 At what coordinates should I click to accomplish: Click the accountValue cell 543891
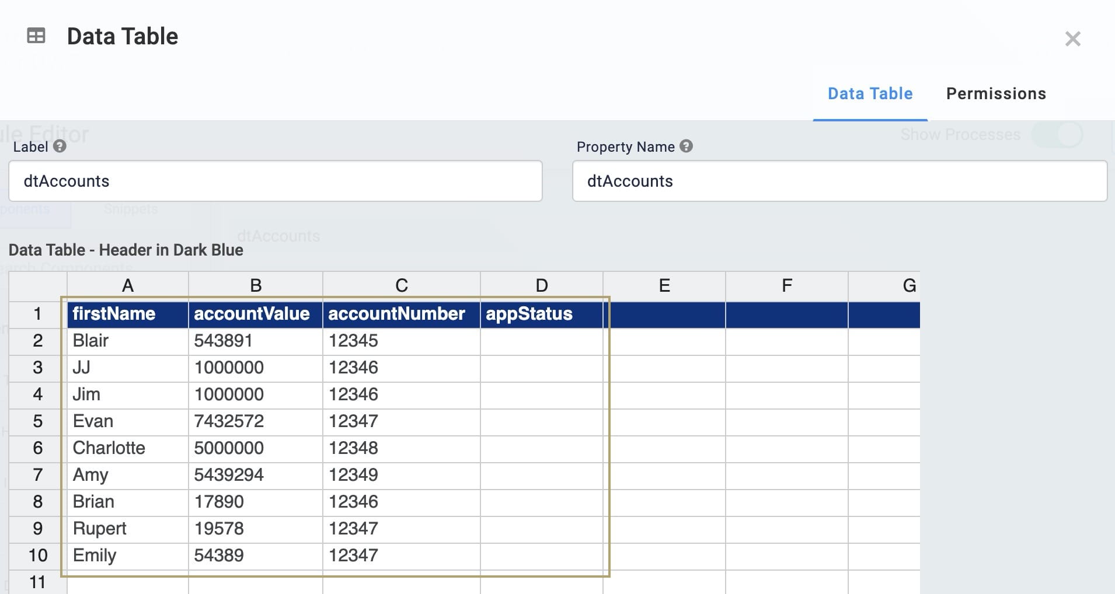click(256, 341)
